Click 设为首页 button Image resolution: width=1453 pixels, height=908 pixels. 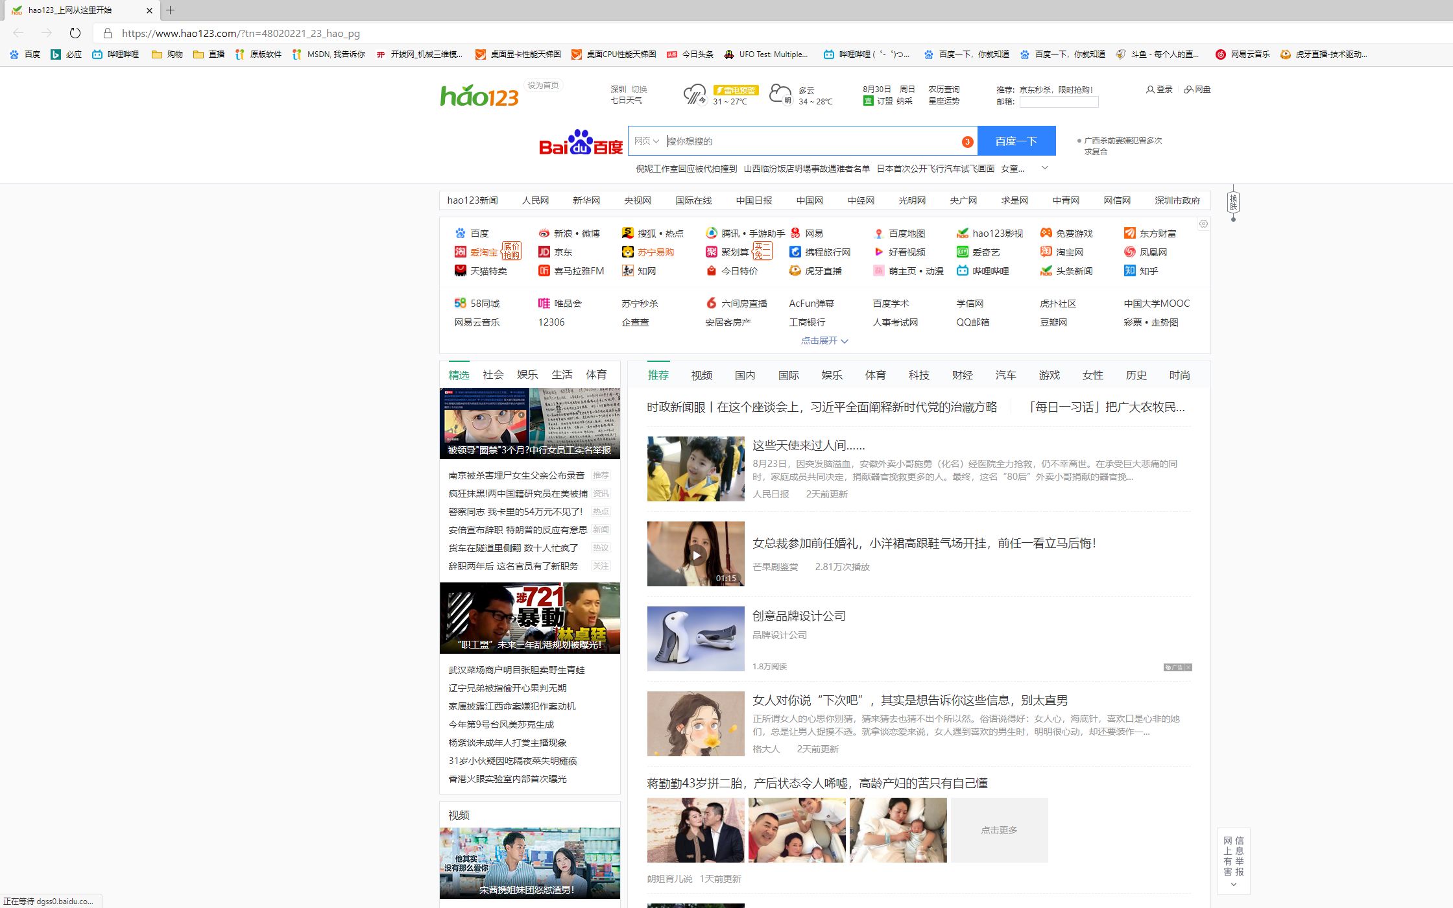click(x=543, y=86)
